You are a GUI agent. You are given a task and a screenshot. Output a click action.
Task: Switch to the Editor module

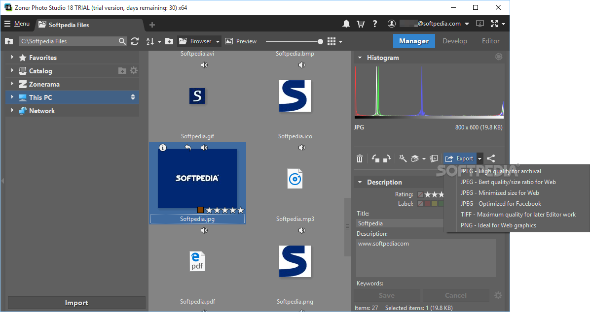point(491,41)
